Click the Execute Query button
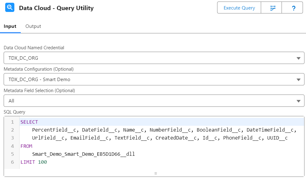The height and width of the screenshot is (179, 306). [x=239, y=8]
